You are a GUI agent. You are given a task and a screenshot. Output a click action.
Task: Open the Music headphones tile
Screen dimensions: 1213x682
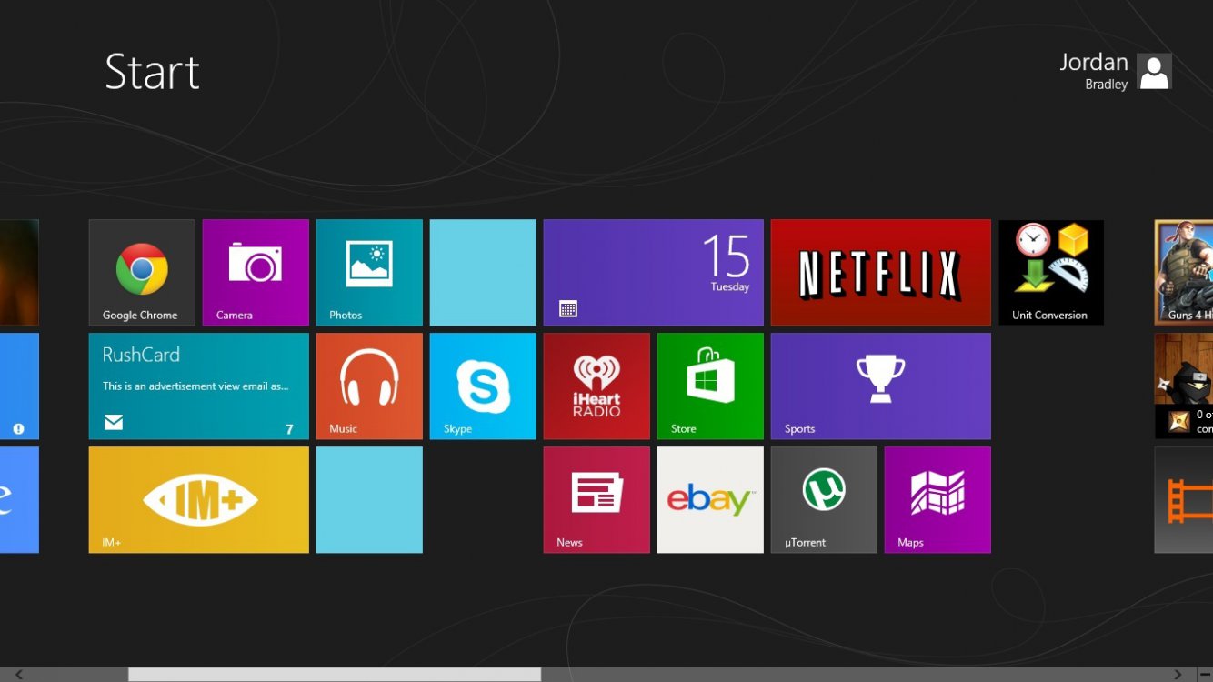tap(369, 386)
